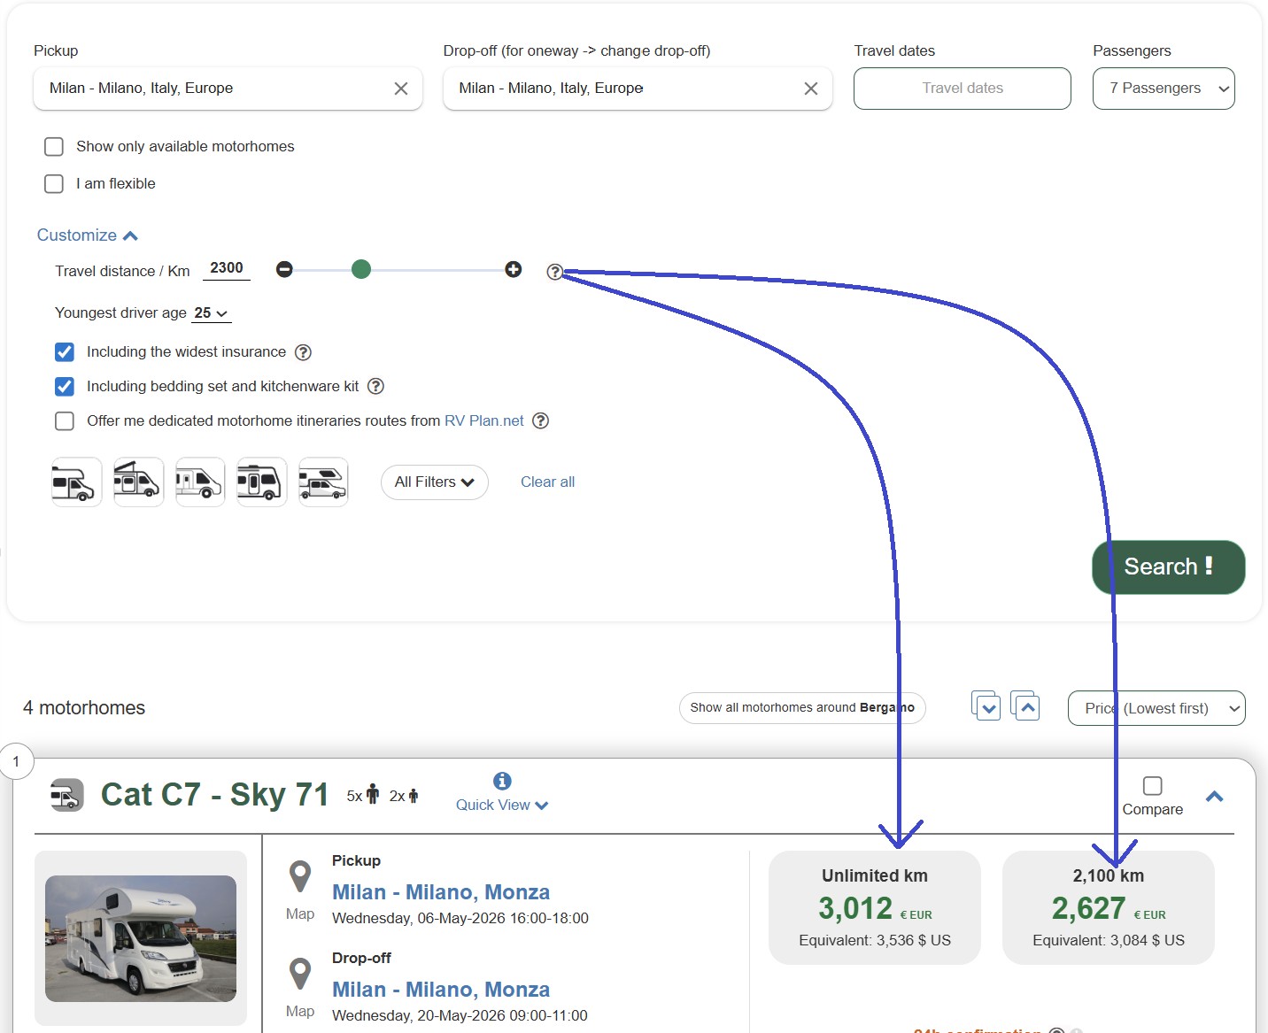Screen dimensions: 1268x1033
Task: Uncheck Including the widest insurance
Action: point(64,351)
